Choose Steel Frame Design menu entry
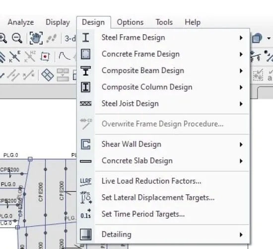The width and height of the screenshot is (273, 249). [163, 37]
